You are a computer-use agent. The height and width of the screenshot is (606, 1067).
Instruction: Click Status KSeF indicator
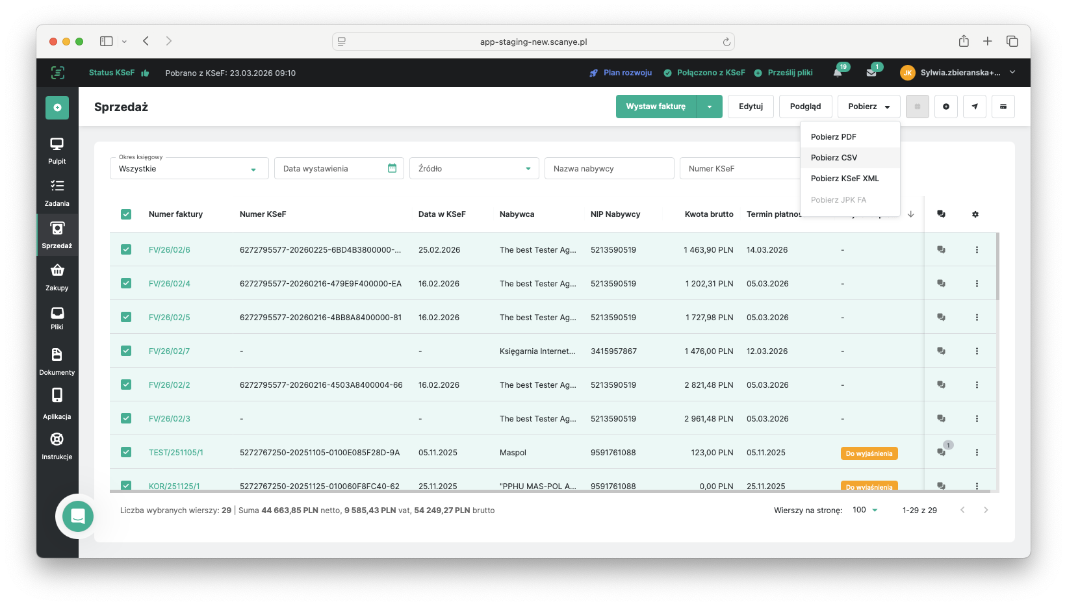coord(119,73)
